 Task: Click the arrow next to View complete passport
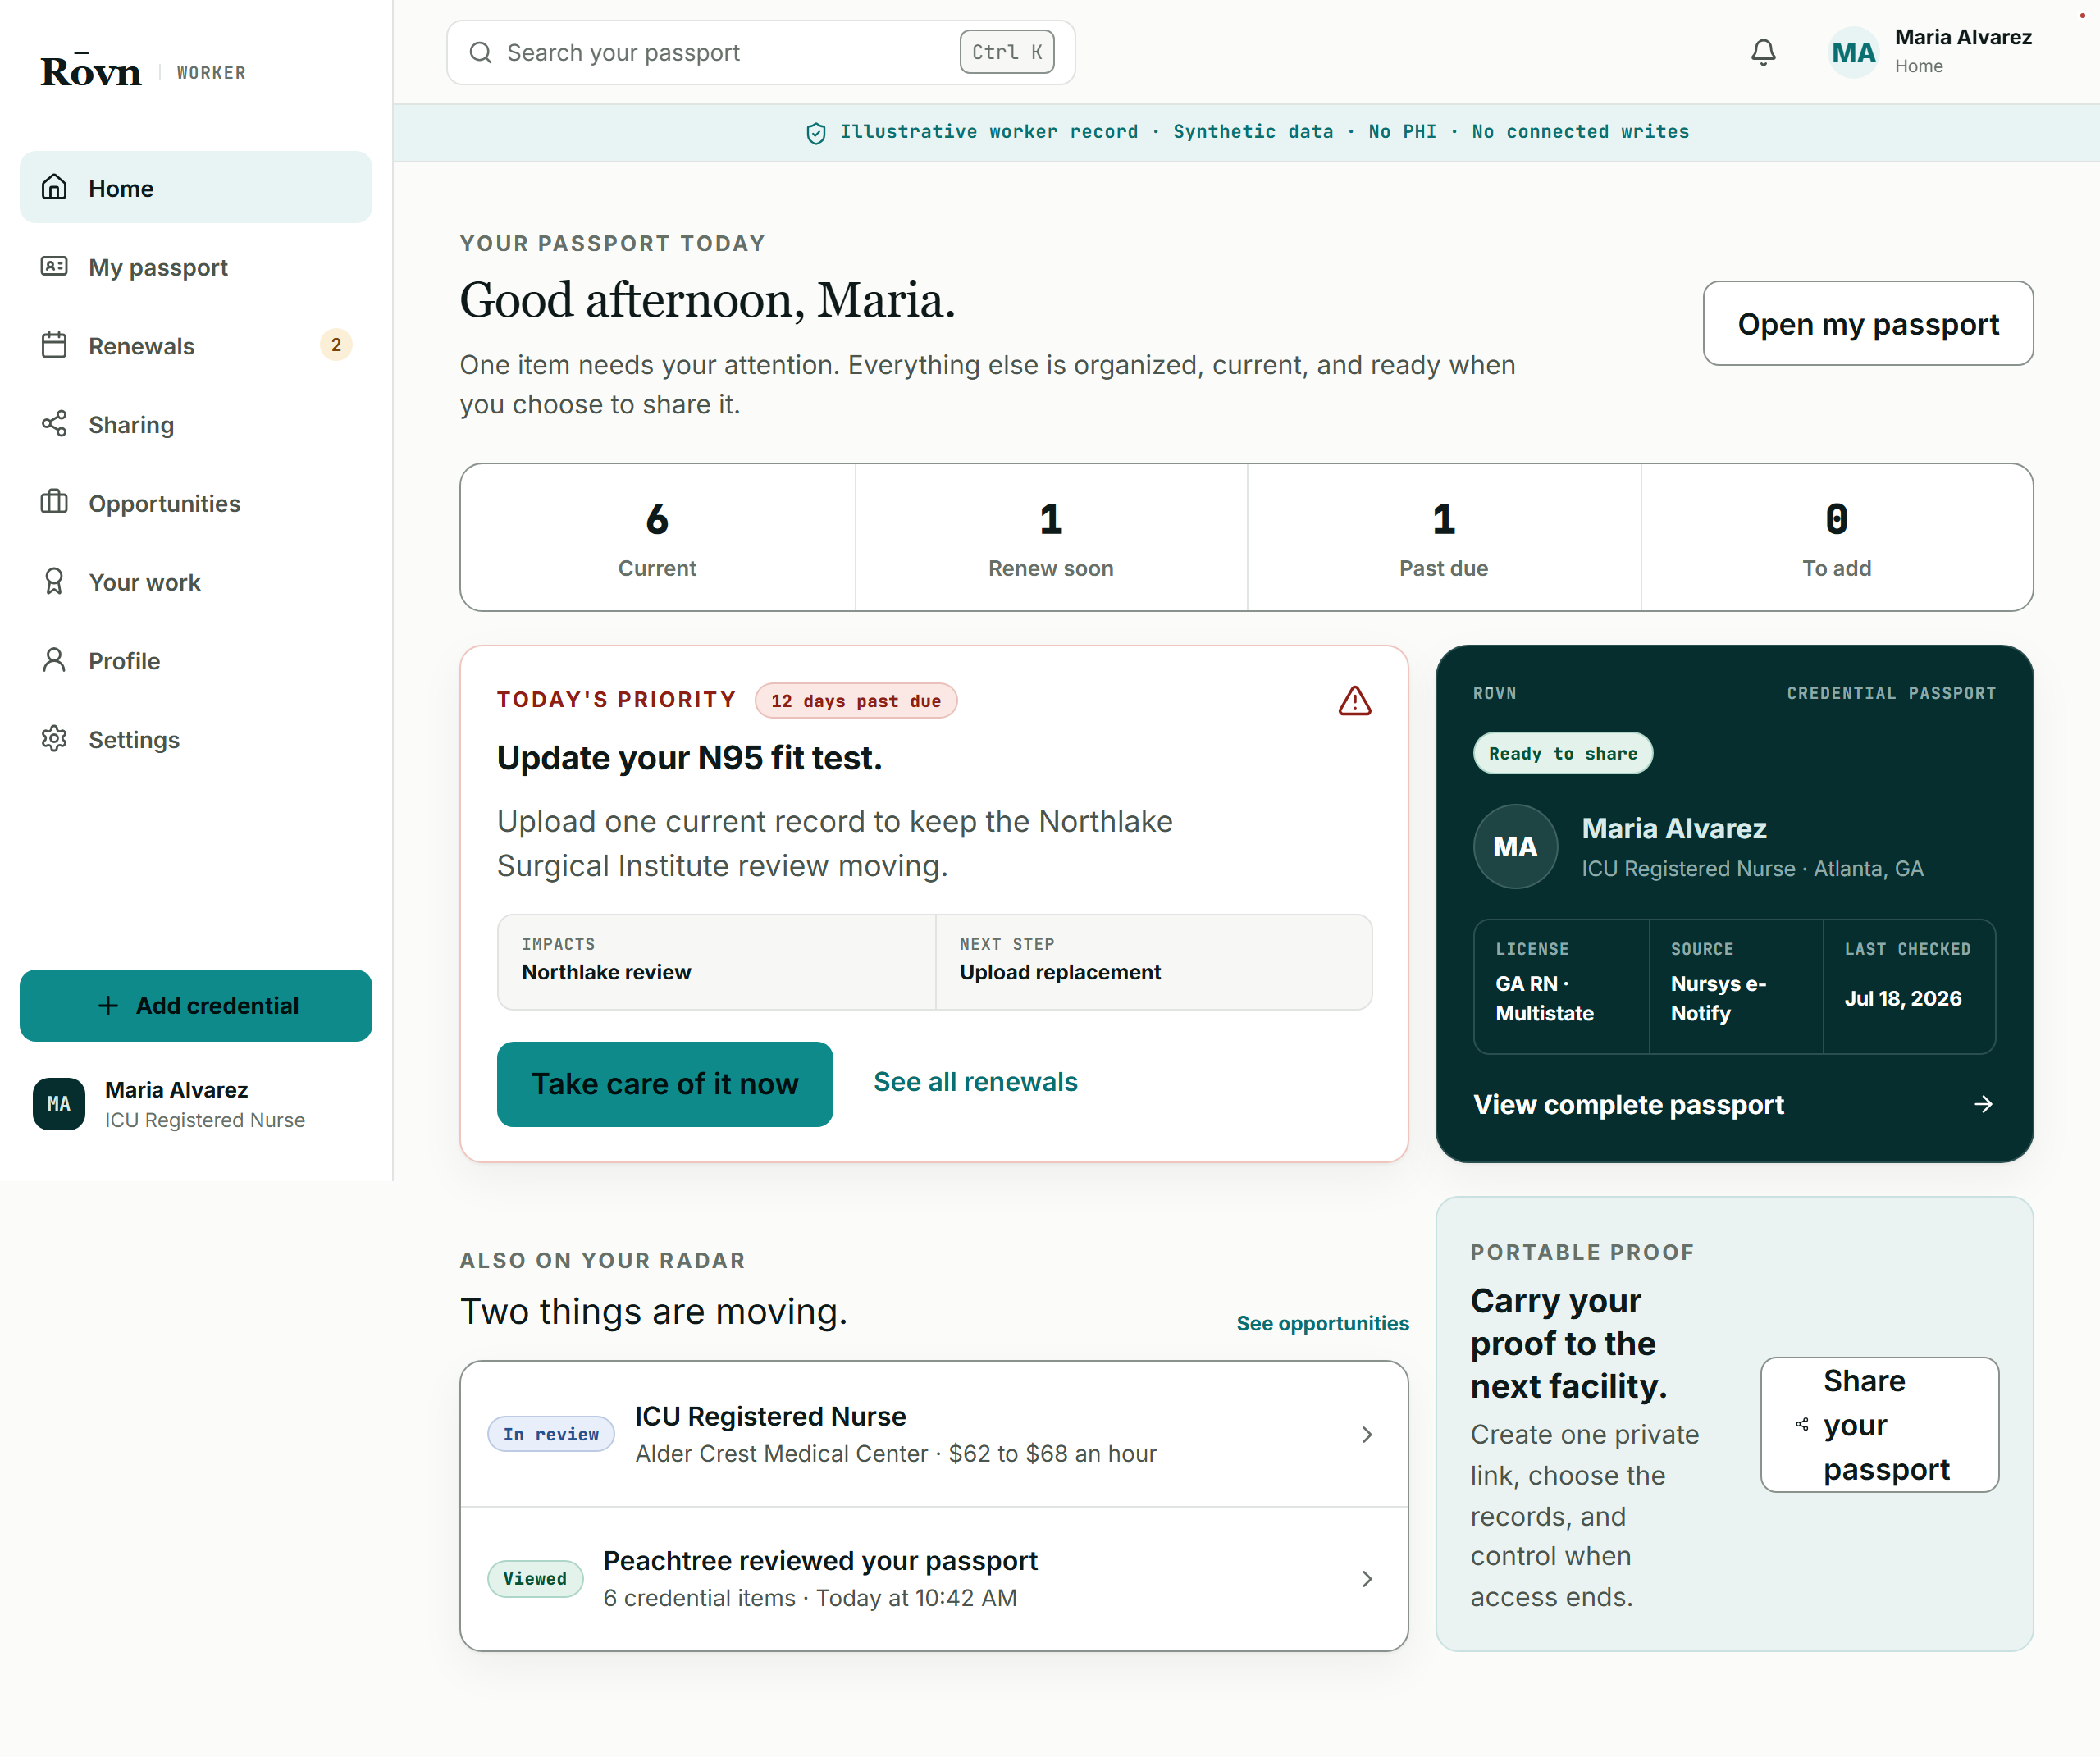(x=1983, y=1104)
